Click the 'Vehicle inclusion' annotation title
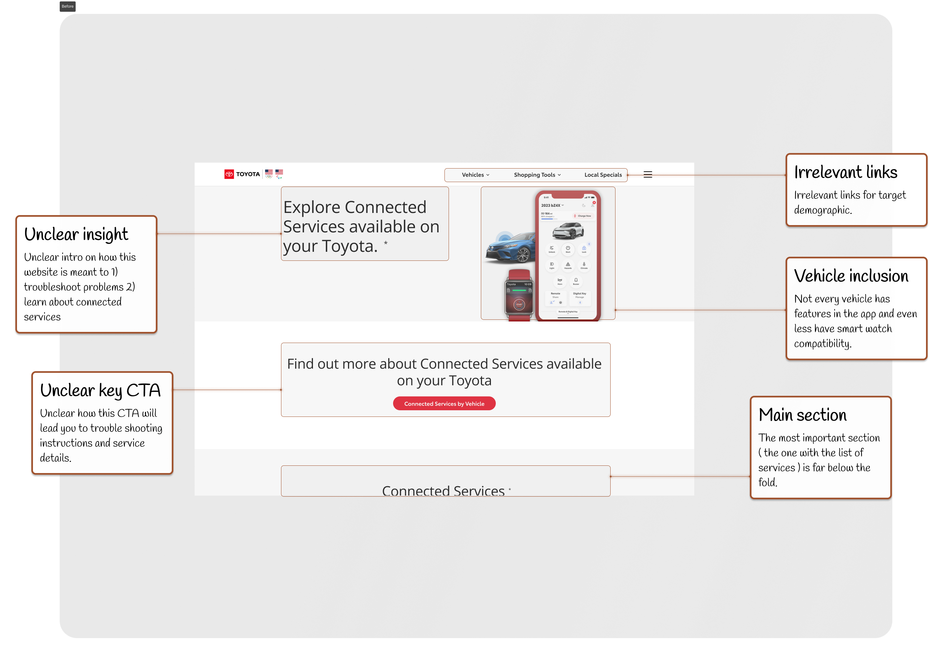 tap(851, 276)
